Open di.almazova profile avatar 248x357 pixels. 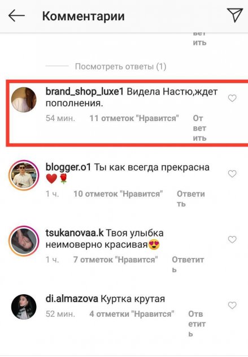pyautogui.click(x=24, y=307)
